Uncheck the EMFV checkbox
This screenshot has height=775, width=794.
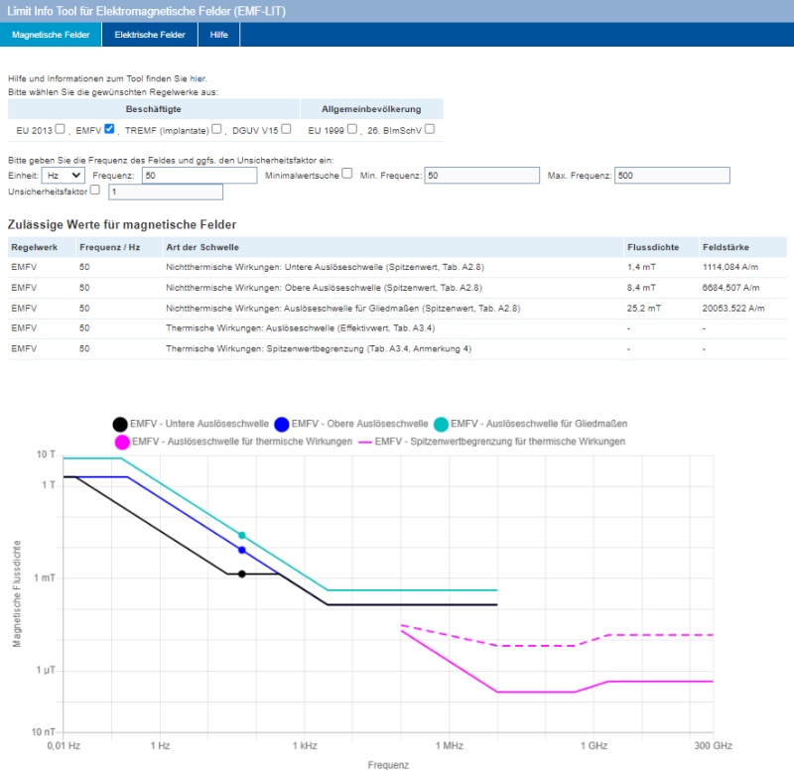coord(109,129)
